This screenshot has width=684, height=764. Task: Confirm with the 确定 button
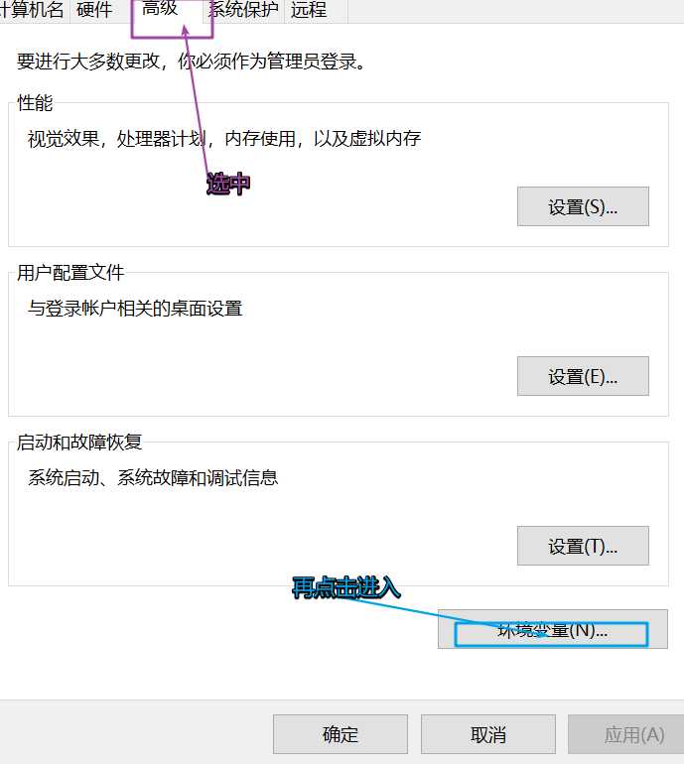(x=341, y=734)
